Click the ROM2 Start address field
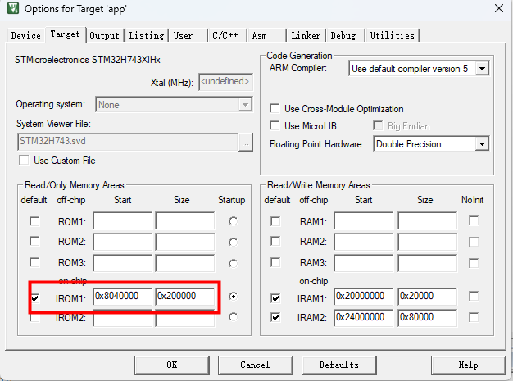The width and height of the screenshot is (513, 381). pyautogui.click(x=122, y=242)
